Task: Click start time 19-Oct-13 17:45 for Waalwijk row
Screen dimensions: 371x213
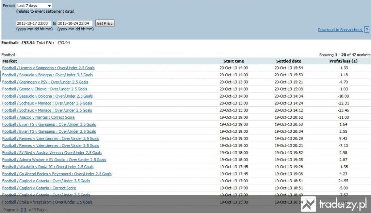Action: [234, 167]
